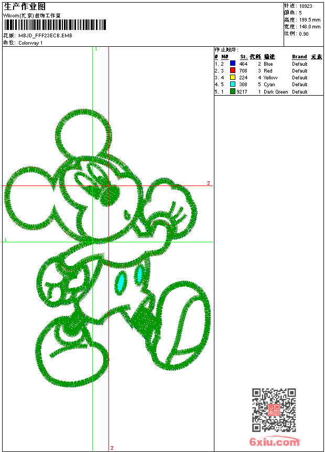Viewport: 325px width, 452px height.
Task: Click the '描述' description column header
Action: click(x=269, y=57)
